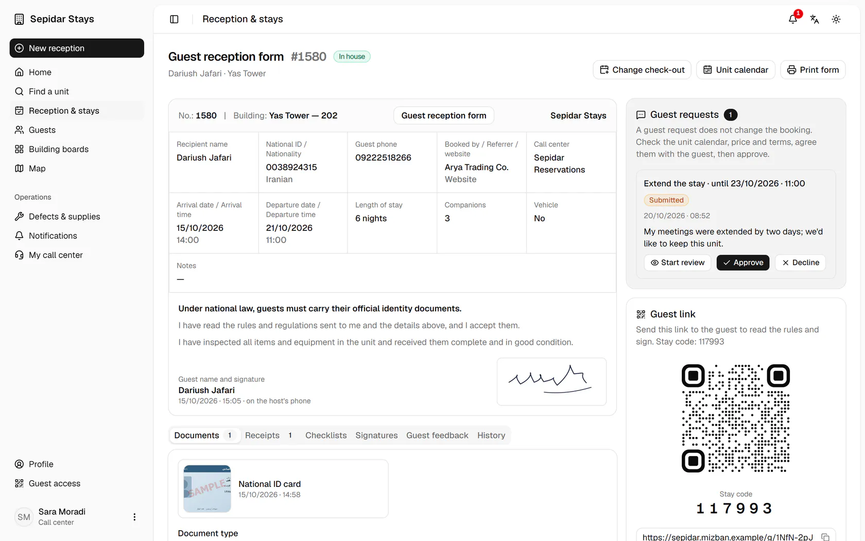Click the guest signature image
The height and width of the screenshot is (541, 865).
click(551, 382)
